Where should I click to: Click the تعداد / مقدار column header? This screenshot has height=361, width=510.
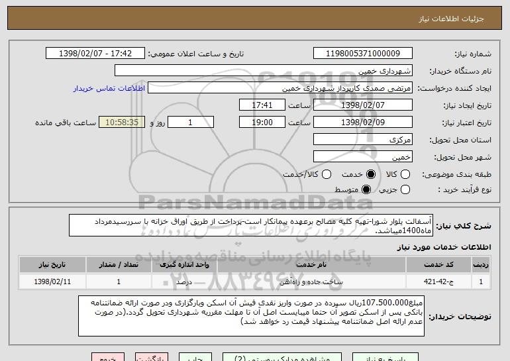(119, 265)
